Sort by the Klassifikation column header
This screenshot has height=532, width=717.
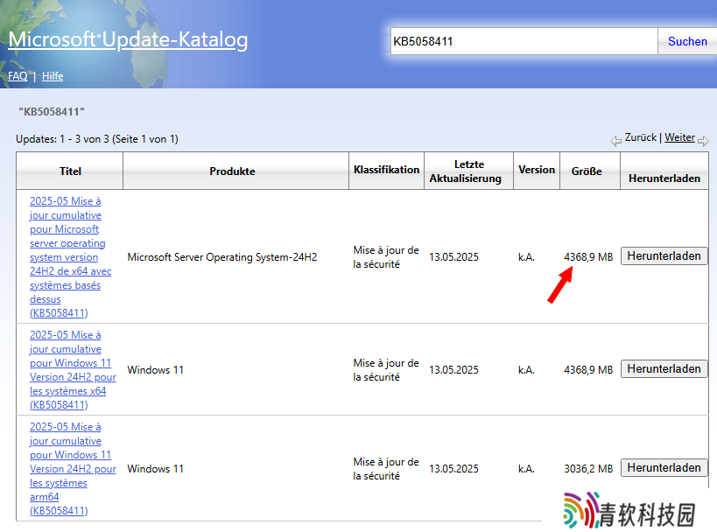click(386, 170)
